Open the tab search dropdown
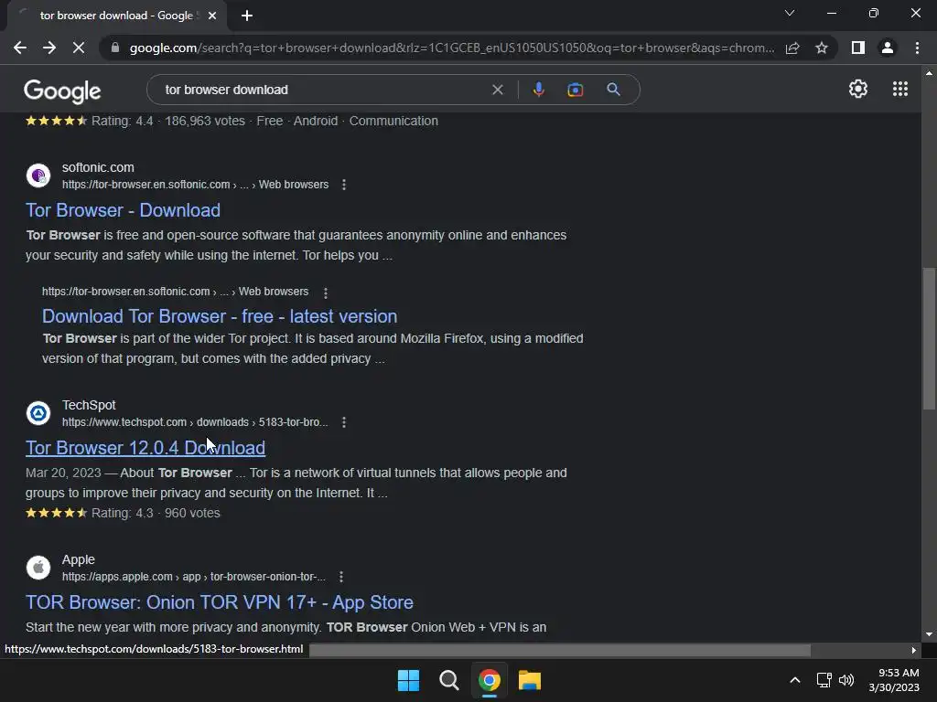The image size is (937, 702). [x=790, y=13]
